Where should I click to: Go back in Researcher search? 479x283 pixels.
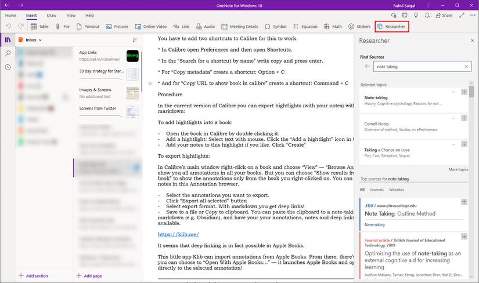tap(367, 66)
